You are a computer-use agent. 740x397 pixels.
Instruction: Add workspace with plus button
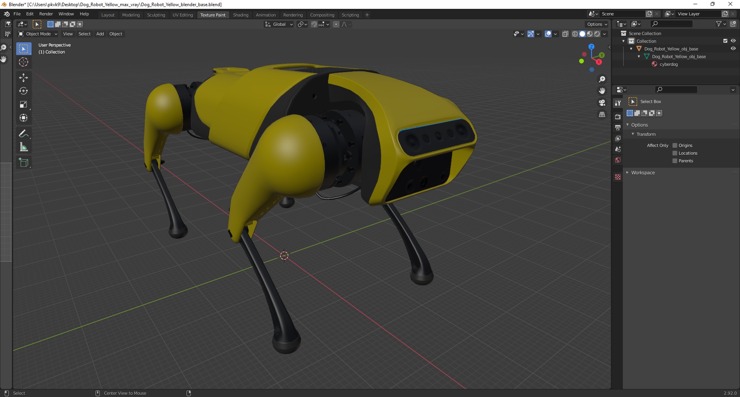pos(367,15)
